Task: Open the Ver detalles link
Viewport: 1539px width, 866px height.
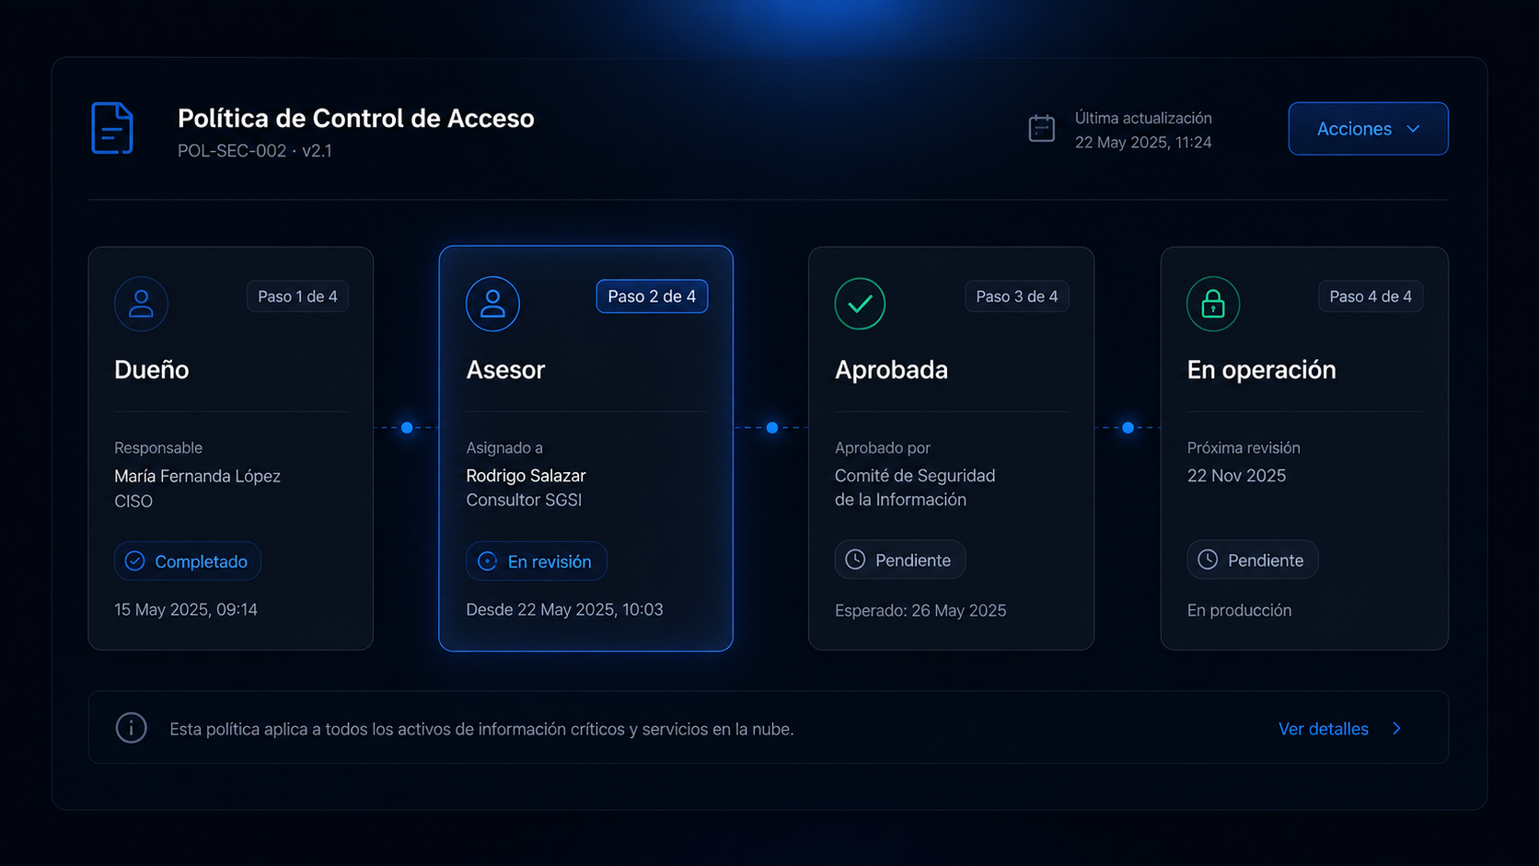Action: (x=1323, y=729)
